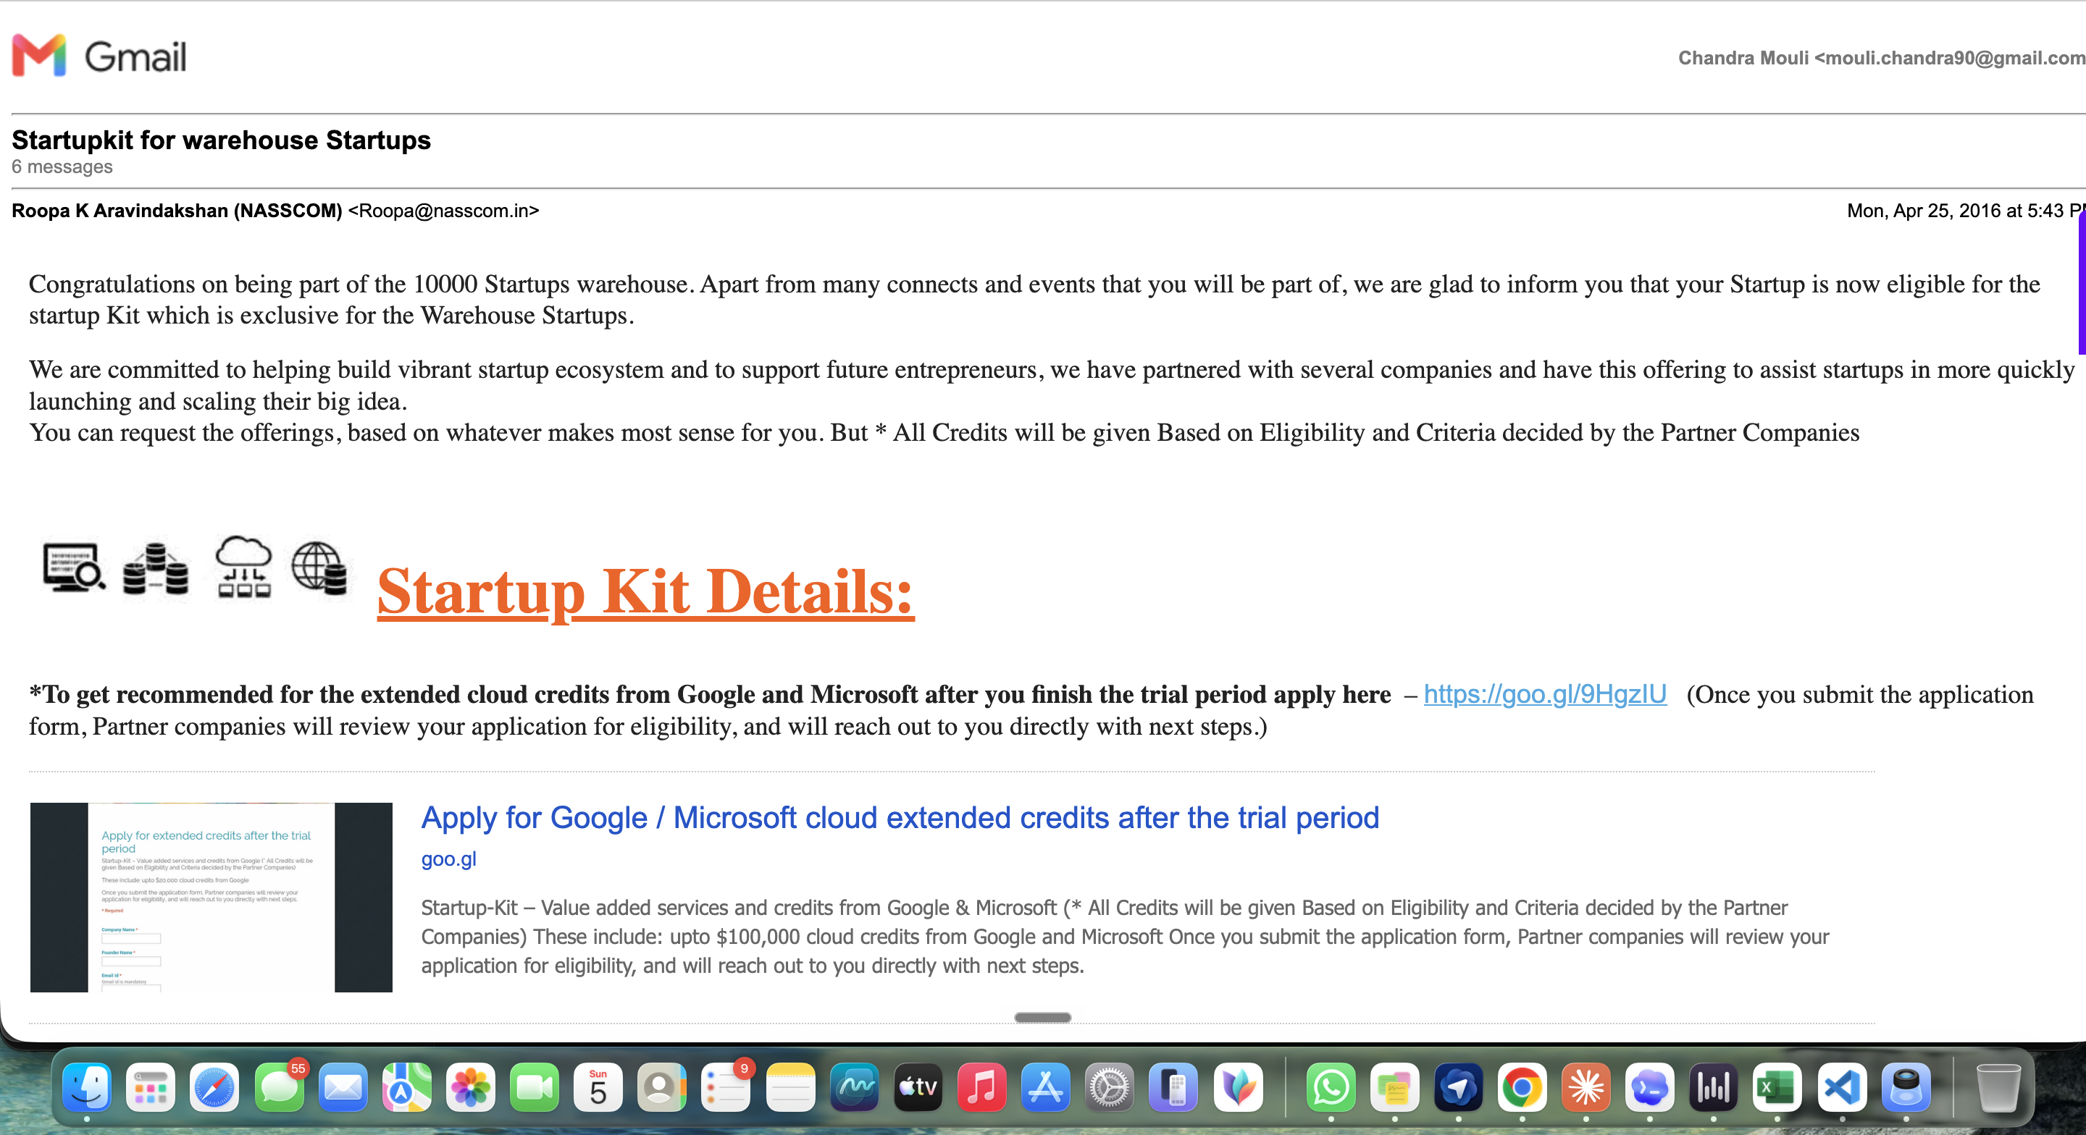Open Launchpad from the Dock
This screenshot has width=2086, height=1135.
(151, 1087)
